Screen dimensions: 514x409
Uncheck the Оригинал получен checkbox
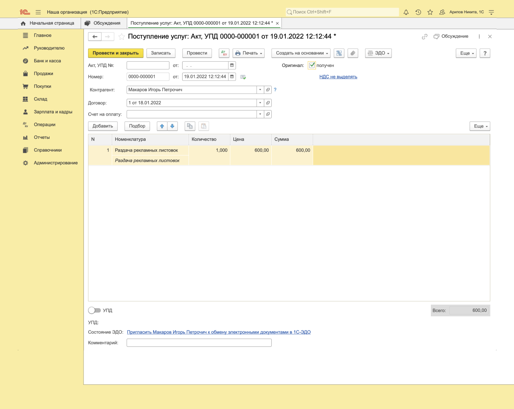click(312, 65)
